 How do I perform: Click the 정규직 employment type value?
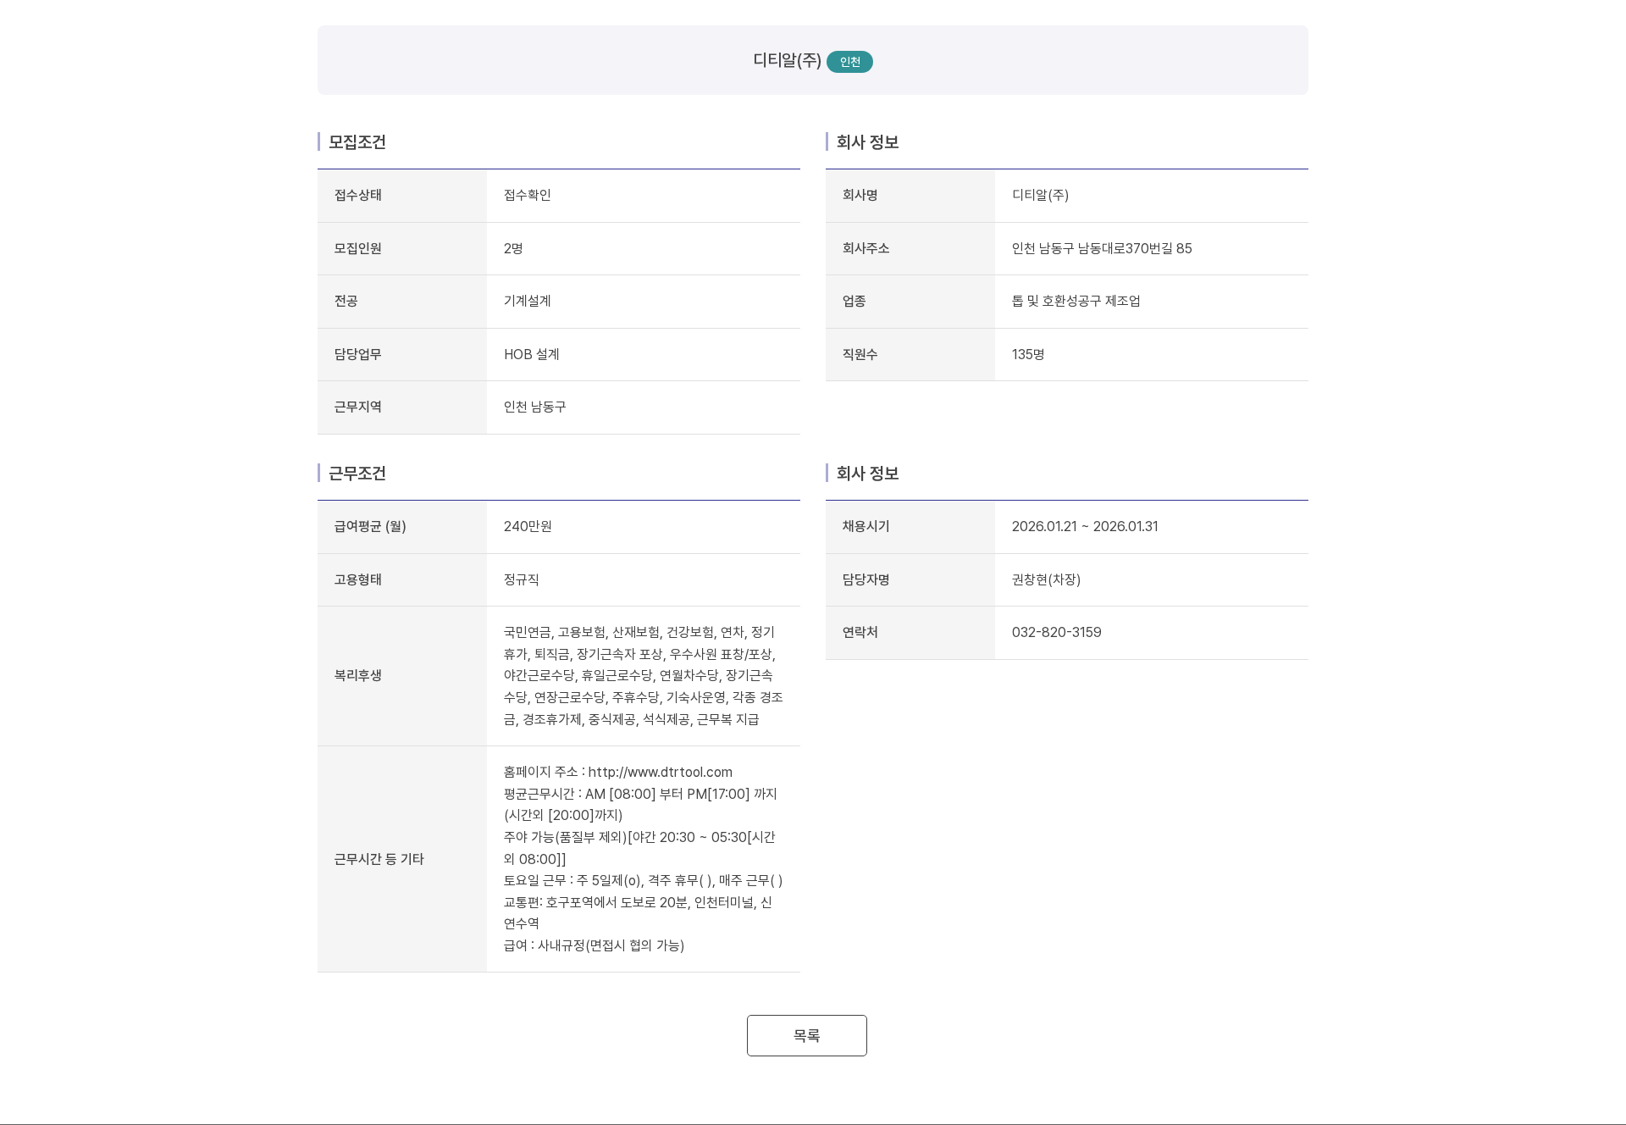522,579
